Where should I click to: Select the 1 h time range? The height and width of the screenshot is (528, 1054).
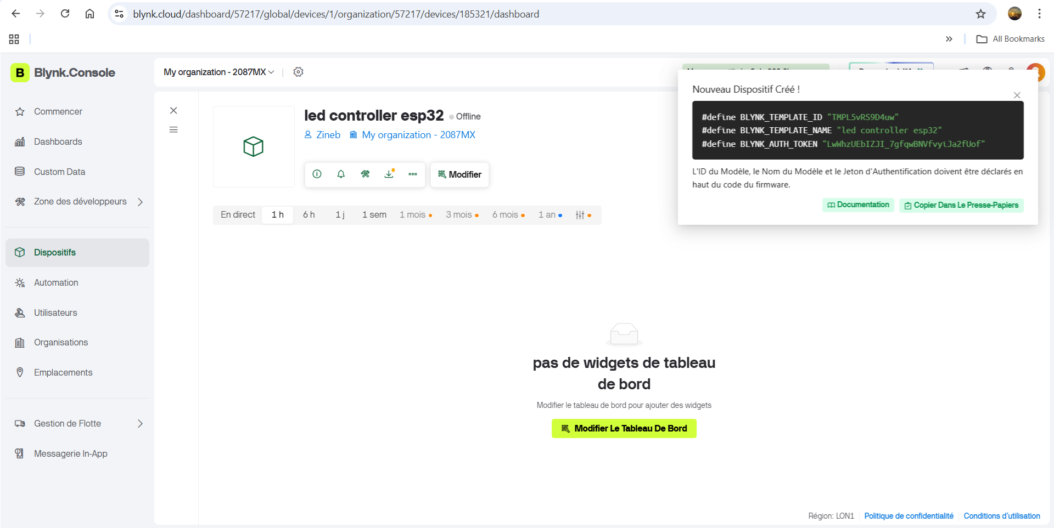[x=278, y=215]
